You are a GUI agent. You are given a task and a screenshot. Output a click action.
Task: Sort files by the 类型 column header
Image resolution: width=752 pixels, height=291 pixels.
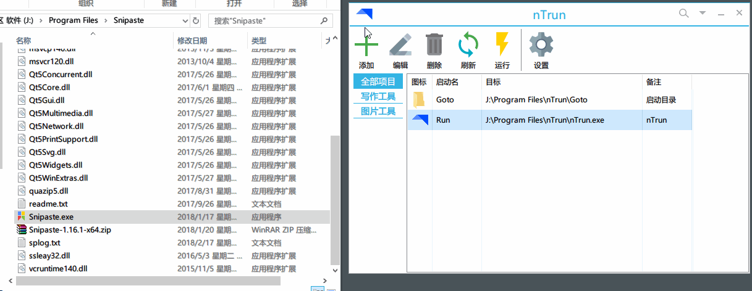click(x=259, y=41)
